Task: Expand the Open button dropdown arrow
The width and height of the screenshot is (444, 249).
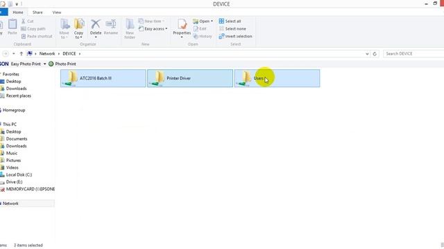Action: 212,21
